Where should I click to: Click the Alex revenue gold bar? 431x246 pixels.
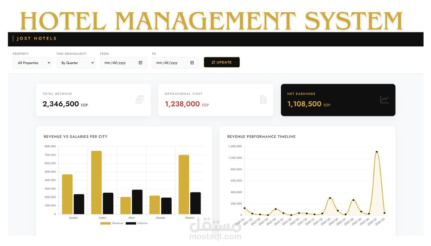coord(126,206)
